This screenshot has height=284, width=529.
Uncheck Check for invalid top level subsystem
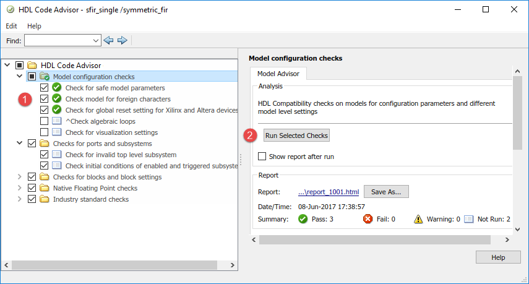[x=44, y=155]
